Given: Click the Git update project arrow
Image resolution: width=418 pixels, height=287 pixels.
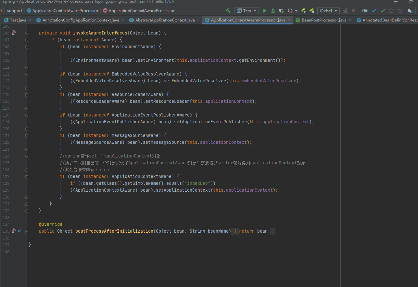Looking at the screenshot, I should (x=374, y=11).
